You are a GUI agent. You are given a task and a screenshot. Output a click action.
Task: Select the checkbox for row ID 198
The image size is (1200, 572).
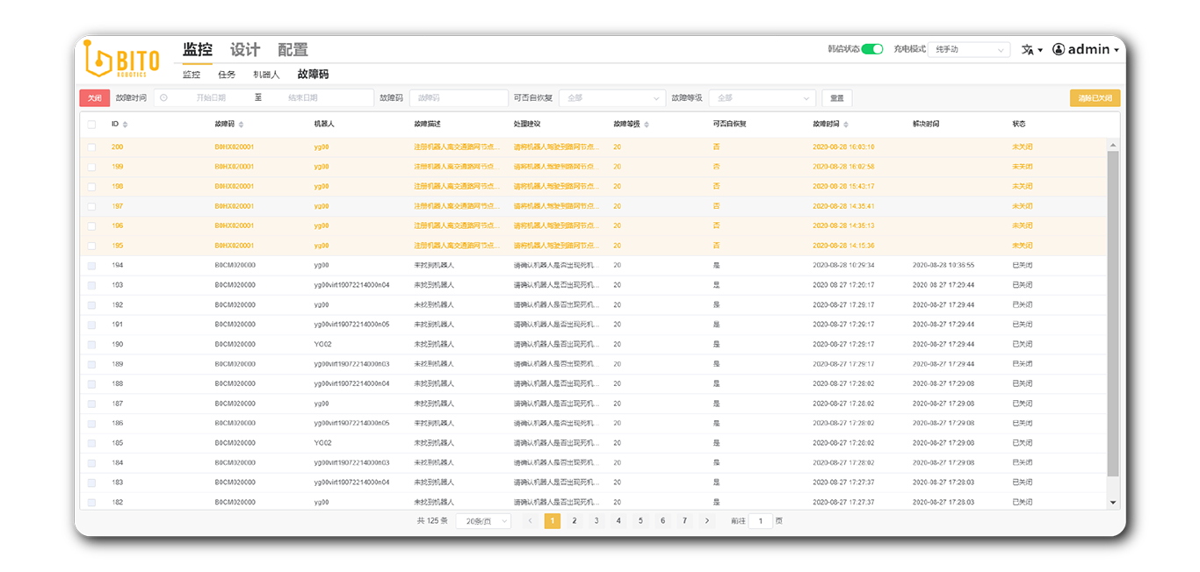tap(91, 187)
